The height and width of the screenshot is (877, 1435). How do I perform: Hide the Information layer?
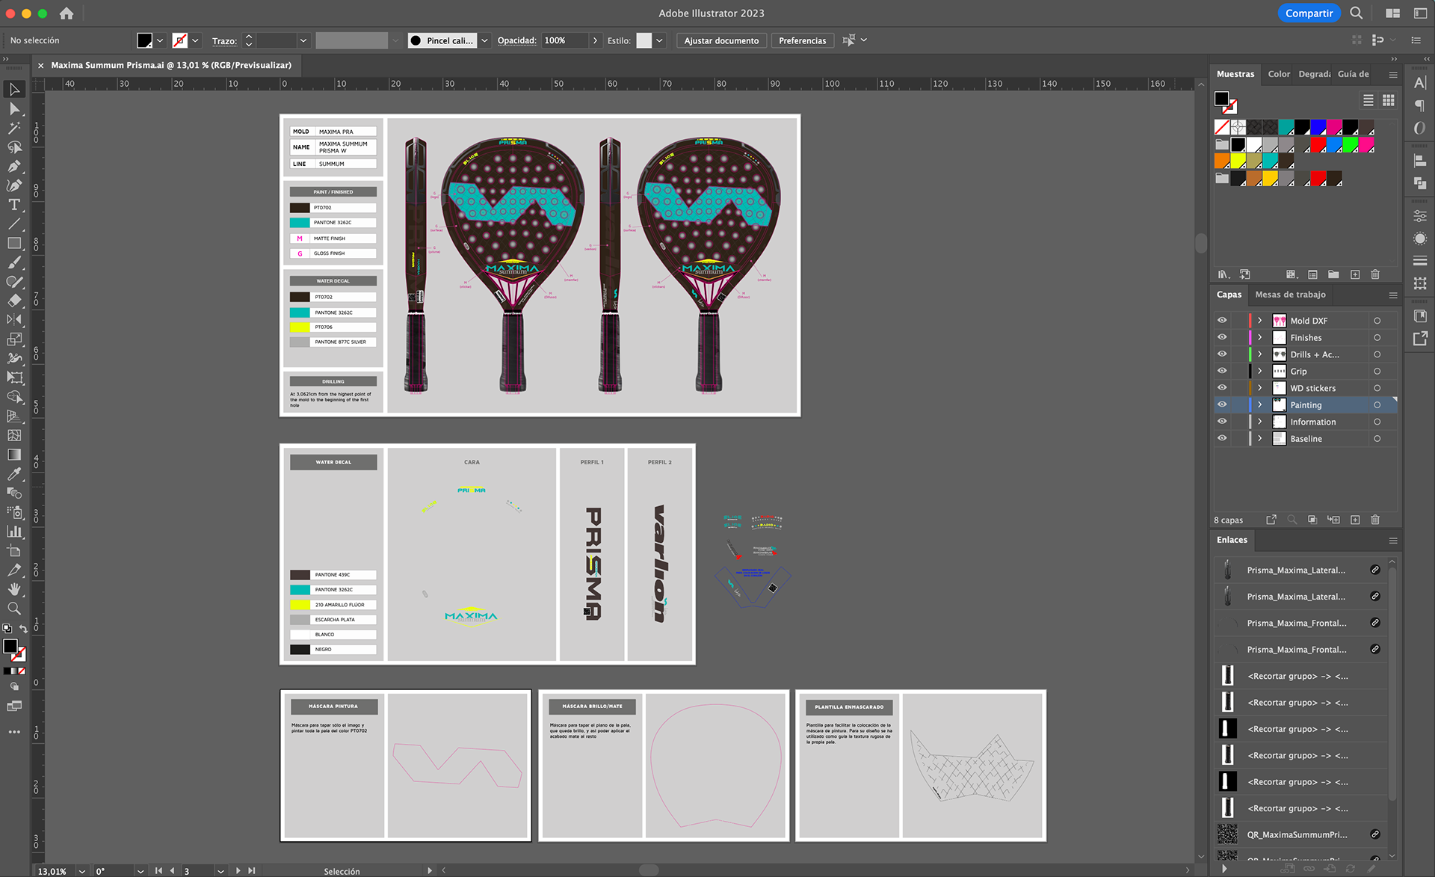[1222, 422]
